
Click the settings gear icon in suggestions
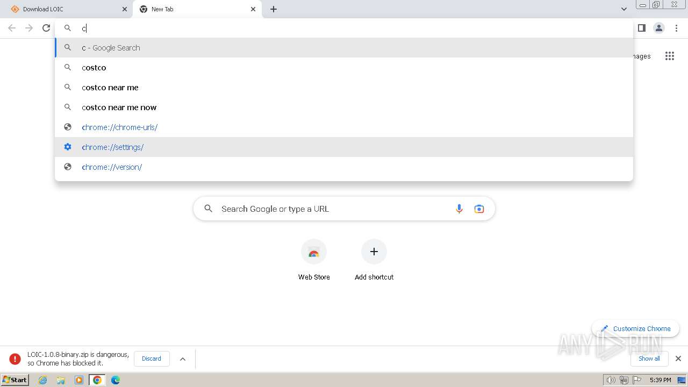coord(68,147)
